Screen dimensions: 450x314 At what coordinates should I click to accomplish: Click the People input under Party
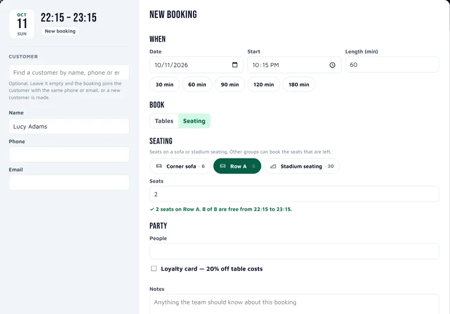(x=294, y=251)
